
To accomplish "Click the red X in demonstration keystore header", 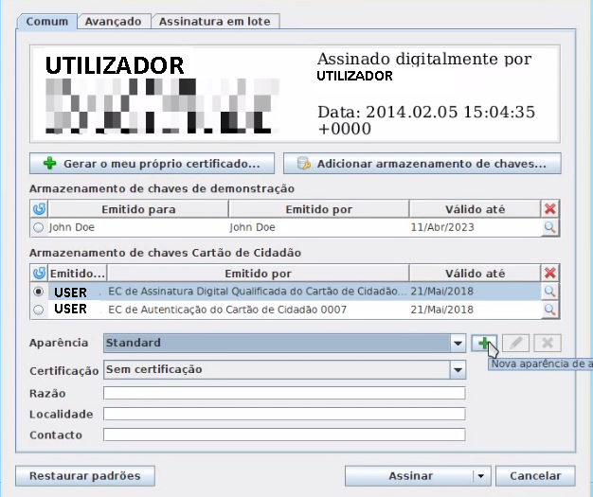I will pos(550,209).
